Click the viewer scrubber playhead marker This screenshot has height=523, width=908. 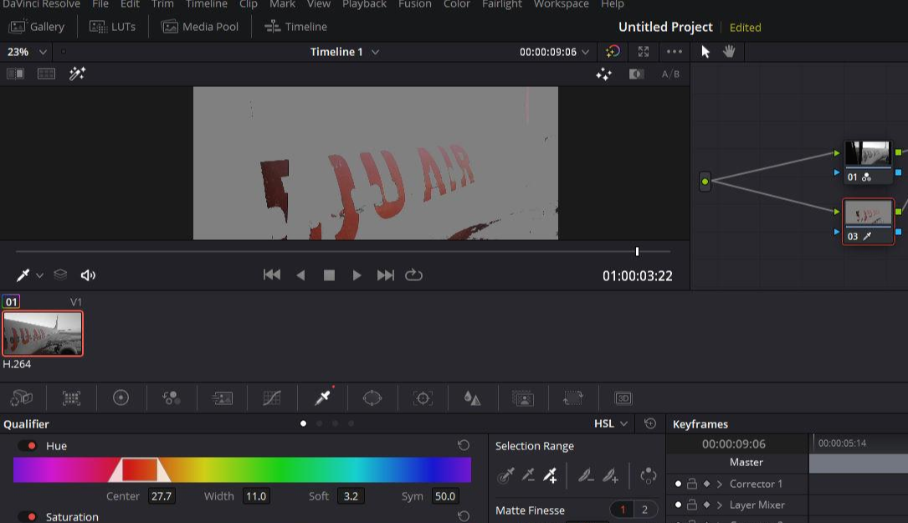pyautogui.click(x=637, y=251)
